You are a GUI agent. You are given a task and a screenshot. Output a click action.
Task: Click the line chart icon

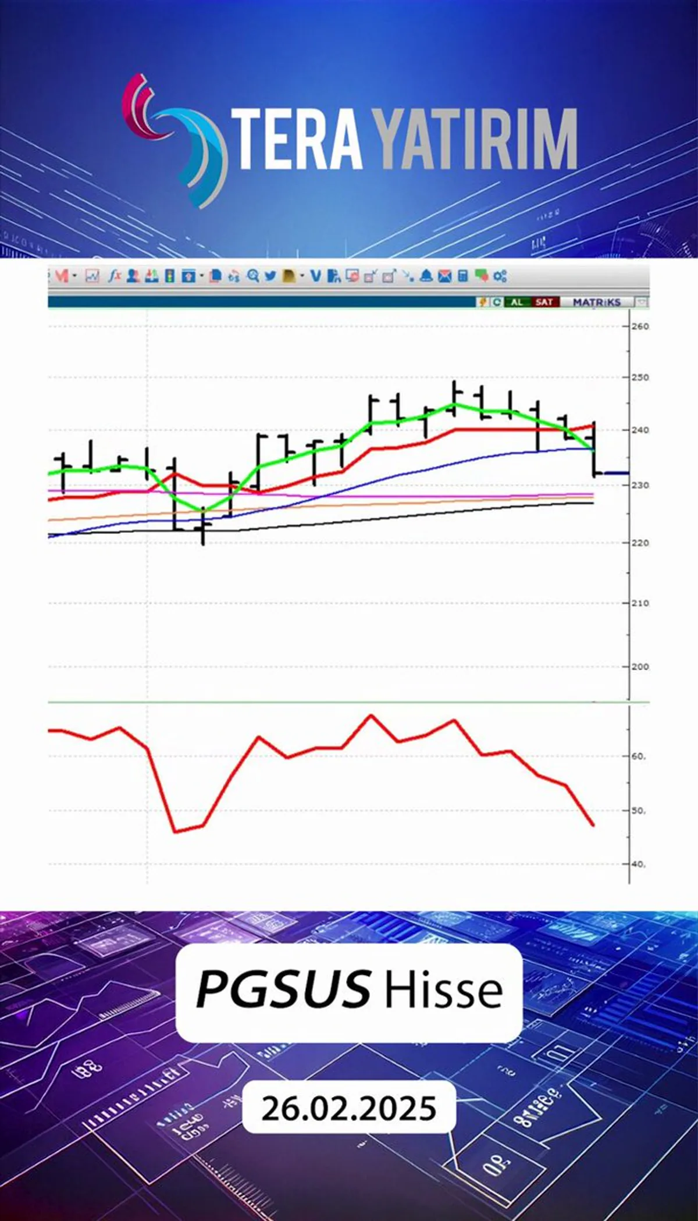[92, 276]
